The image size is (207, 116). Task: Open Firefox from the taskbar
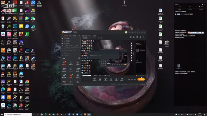pyautogui.click(x=57, y=114)
